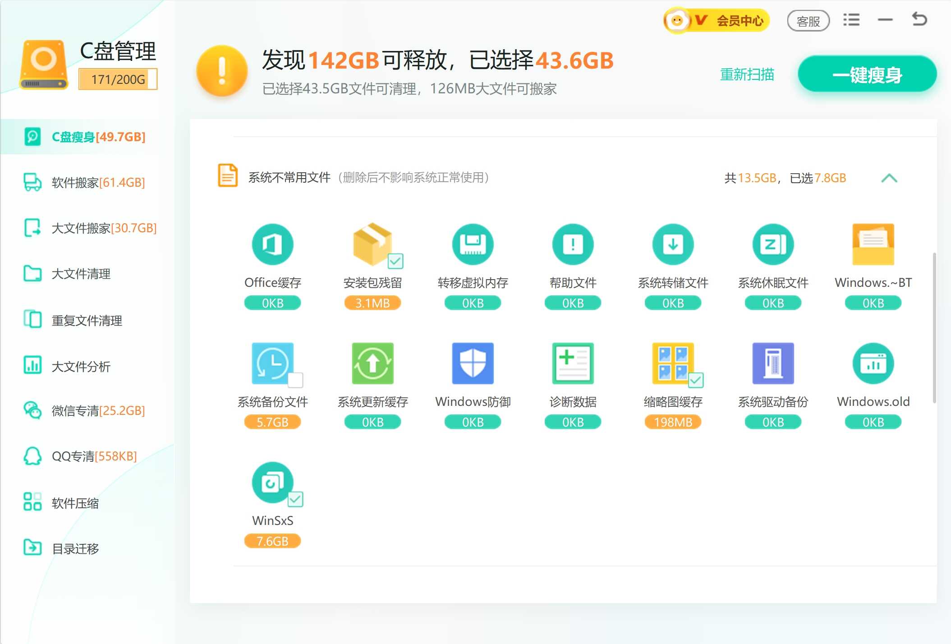
Task: Click the 5.7GB size badge
Action: pyautogui.click(x=272, y=422)
